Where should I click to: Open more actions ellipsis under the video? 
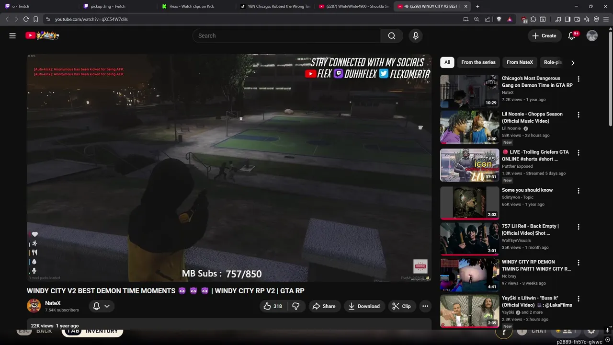coord(425,306)
